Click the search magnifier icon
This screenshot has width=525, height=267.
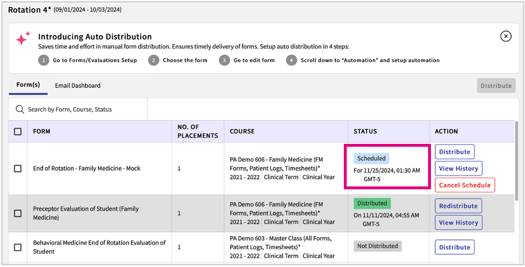pos(20,109)
